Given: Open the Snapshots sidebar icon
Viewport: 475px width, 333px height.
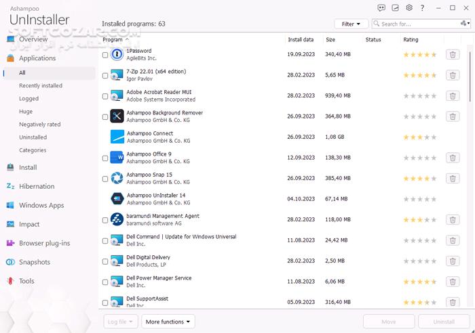Looking at the screenshot, I should tap(10, 262).
